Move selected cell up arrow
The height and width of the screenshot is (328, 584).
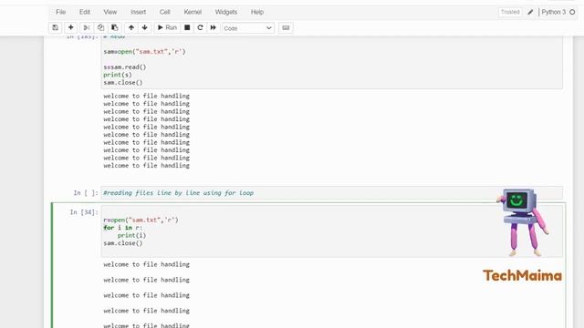pyautogui.click(x=131, y=27)
